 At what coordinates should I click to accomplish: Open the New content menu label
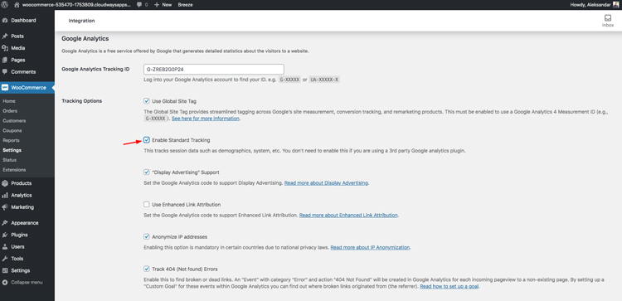point(167,5)
